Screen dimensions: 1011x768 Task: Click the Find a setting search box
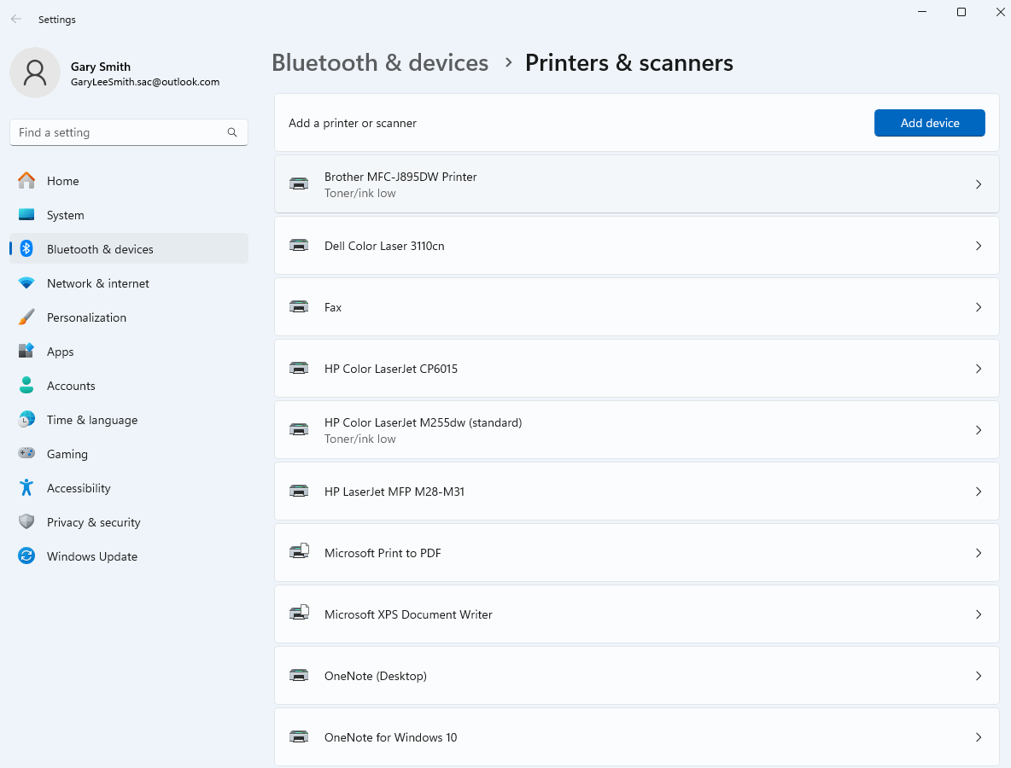click(128, 132)
